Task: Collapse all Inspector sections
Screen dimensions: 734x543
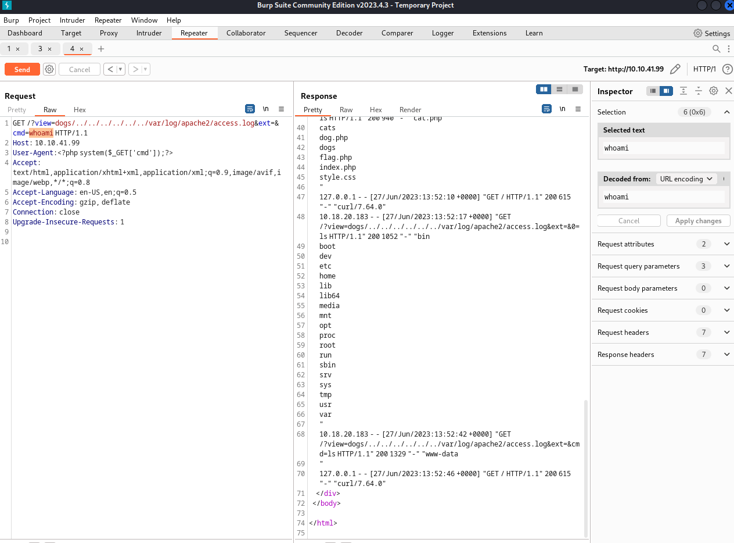Action: 699,91
